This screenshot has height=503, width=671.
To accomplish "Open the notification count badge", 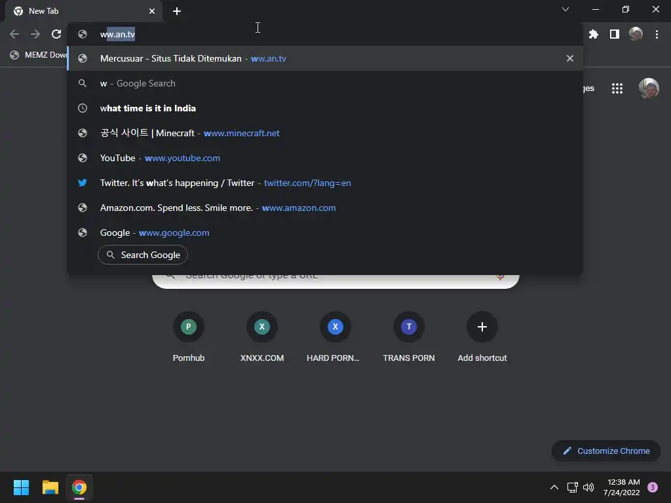I will 653,487.
